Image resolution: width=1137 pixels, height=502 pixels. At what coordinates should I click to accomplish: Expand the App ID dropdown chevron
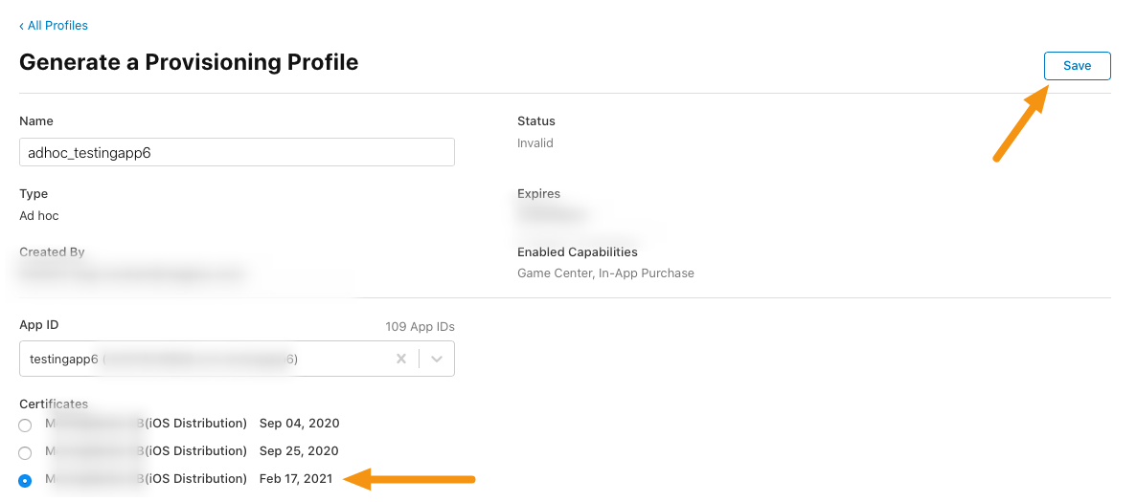(x=437, y=359)
